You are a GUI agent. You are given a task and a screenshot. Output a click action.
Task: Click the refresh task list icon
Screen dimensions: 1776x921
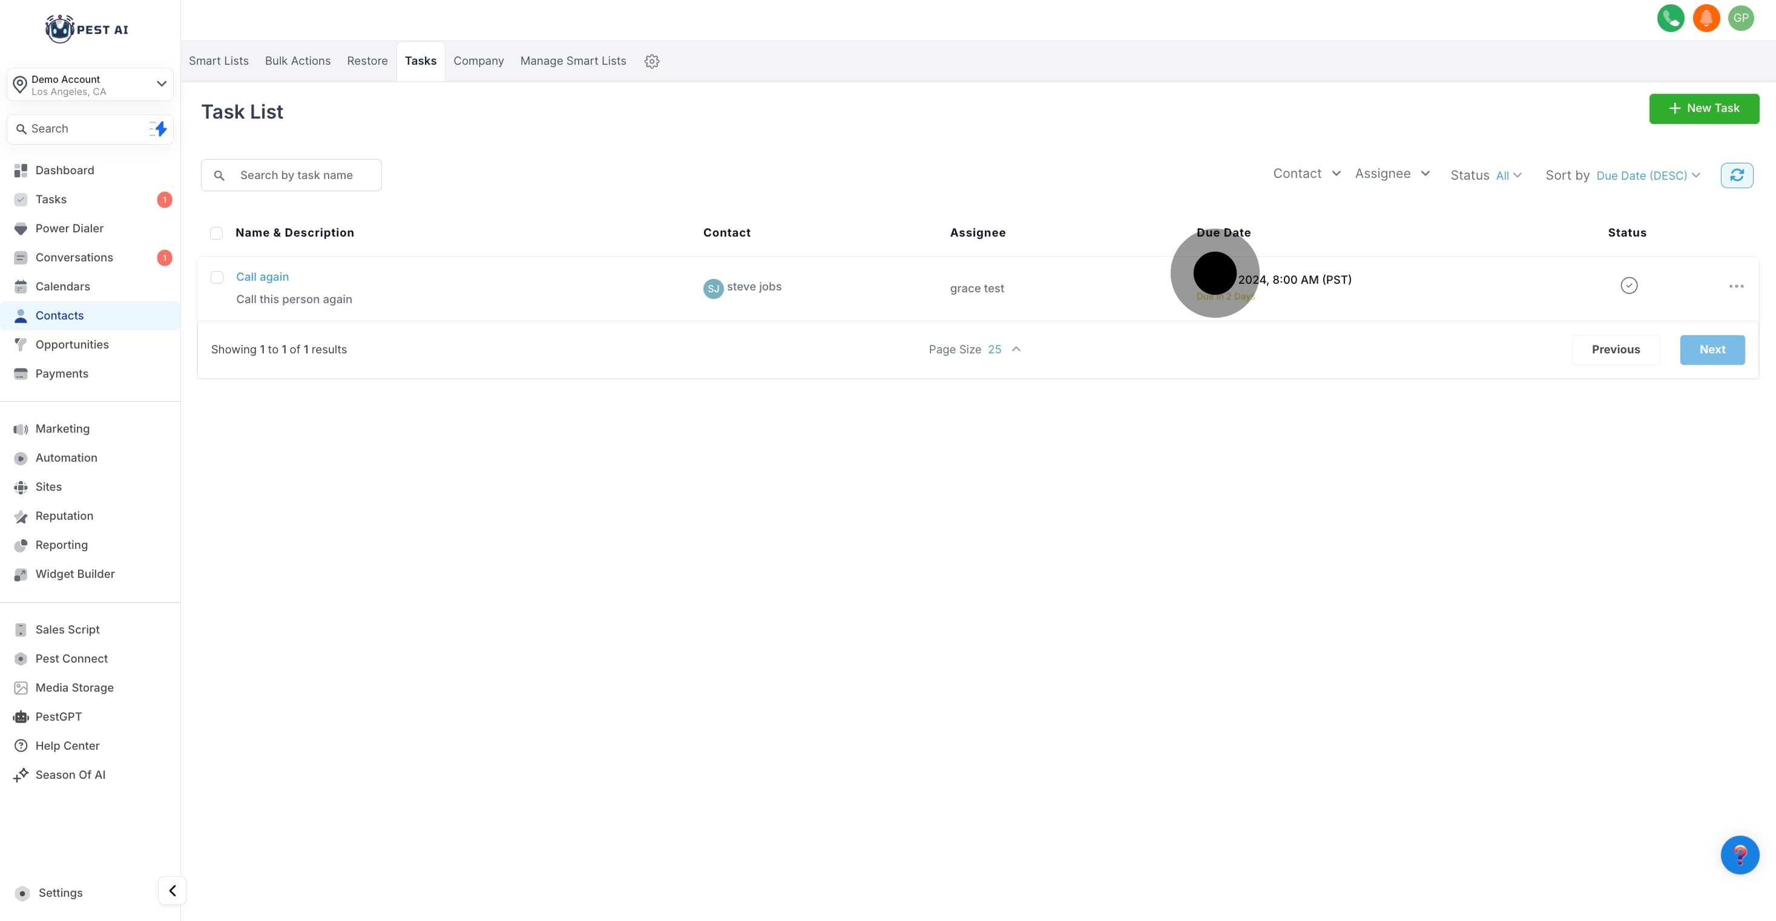pos(1736,175)
